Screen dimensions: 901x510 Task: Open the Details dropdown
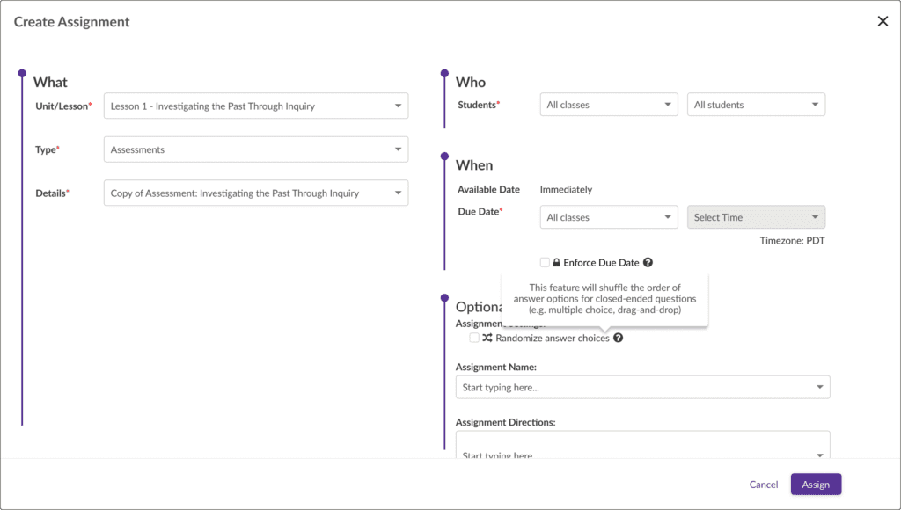pyautogui.click(x=256, y=193)
